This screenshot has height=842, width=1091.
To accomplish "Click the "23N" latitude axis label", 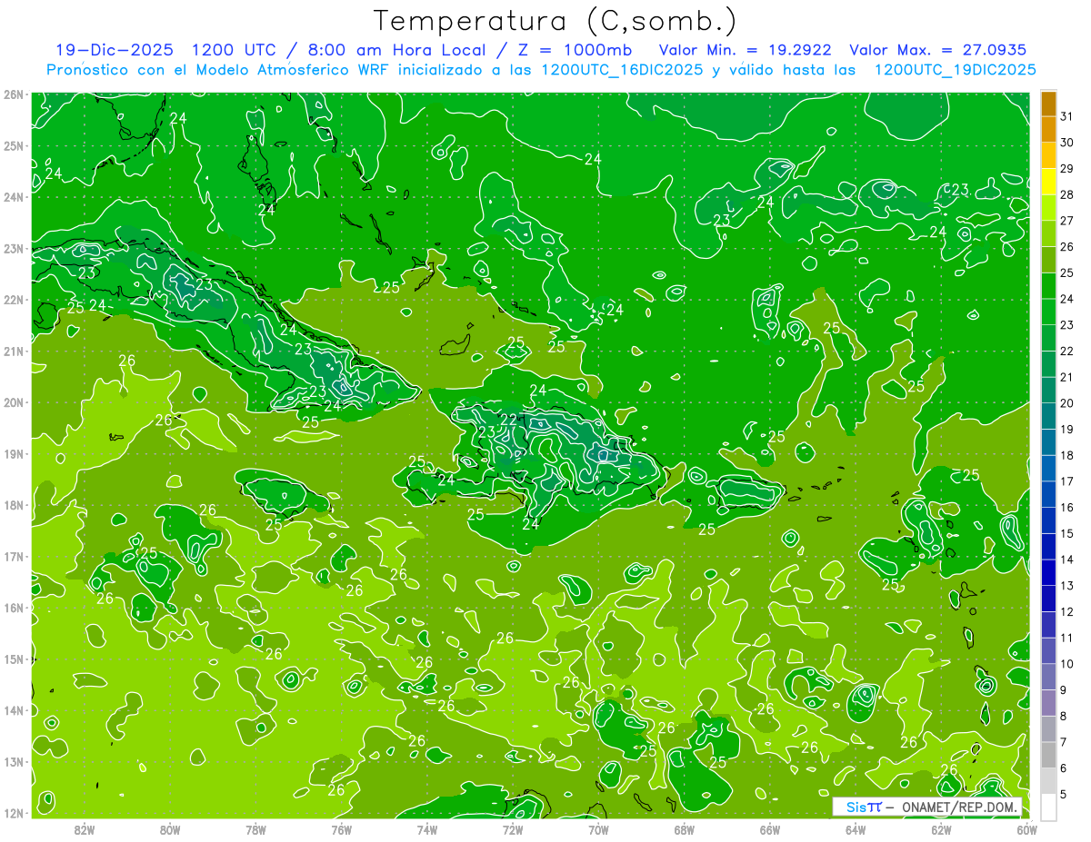I will 14,248.
